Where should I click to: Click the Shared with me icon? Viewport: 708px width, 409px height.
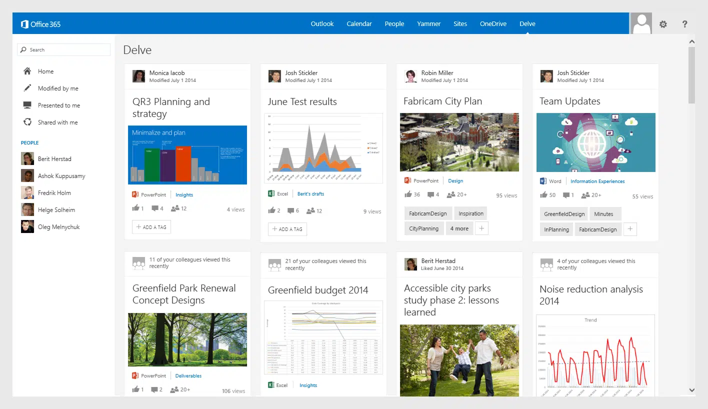coord(27,122)
